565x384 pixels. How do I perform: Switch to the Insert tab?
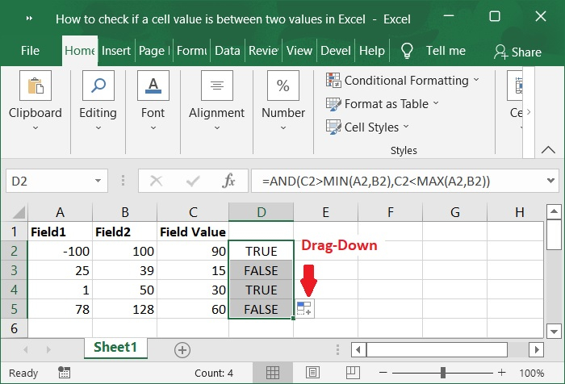tap(116, 51)
